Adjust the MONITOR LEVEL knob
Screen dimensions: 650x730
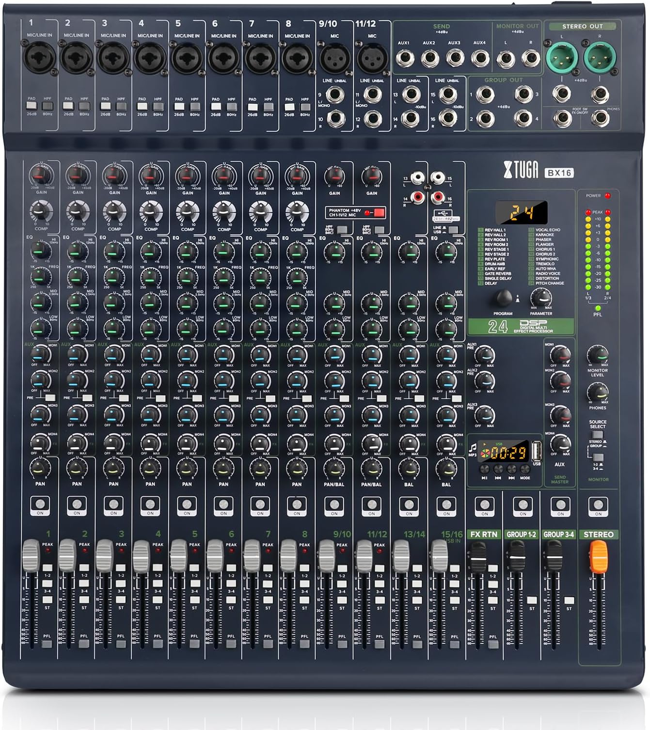click(x=597, y=355)
